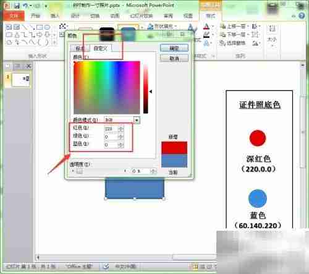
Task: Select the arrow line shape tool
Action: [32, 27]
